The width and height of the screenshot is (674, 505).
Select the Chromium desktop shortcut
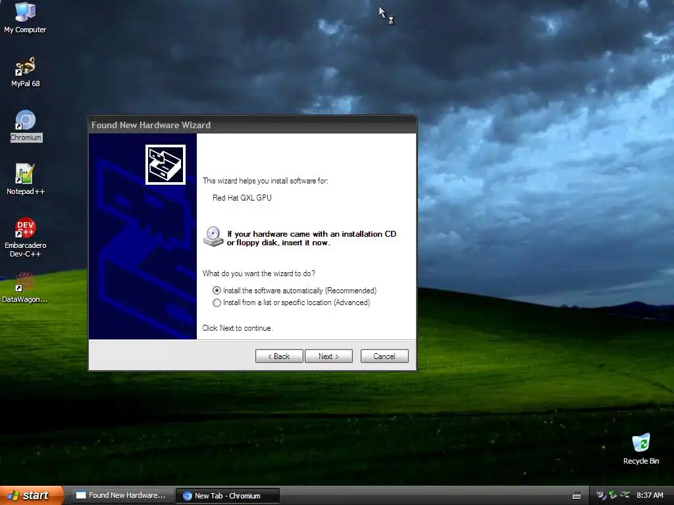(x=26, y=126)
